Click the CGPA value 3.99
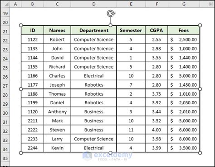This screenshot has height=167, width=215. [x=156, y=148]
